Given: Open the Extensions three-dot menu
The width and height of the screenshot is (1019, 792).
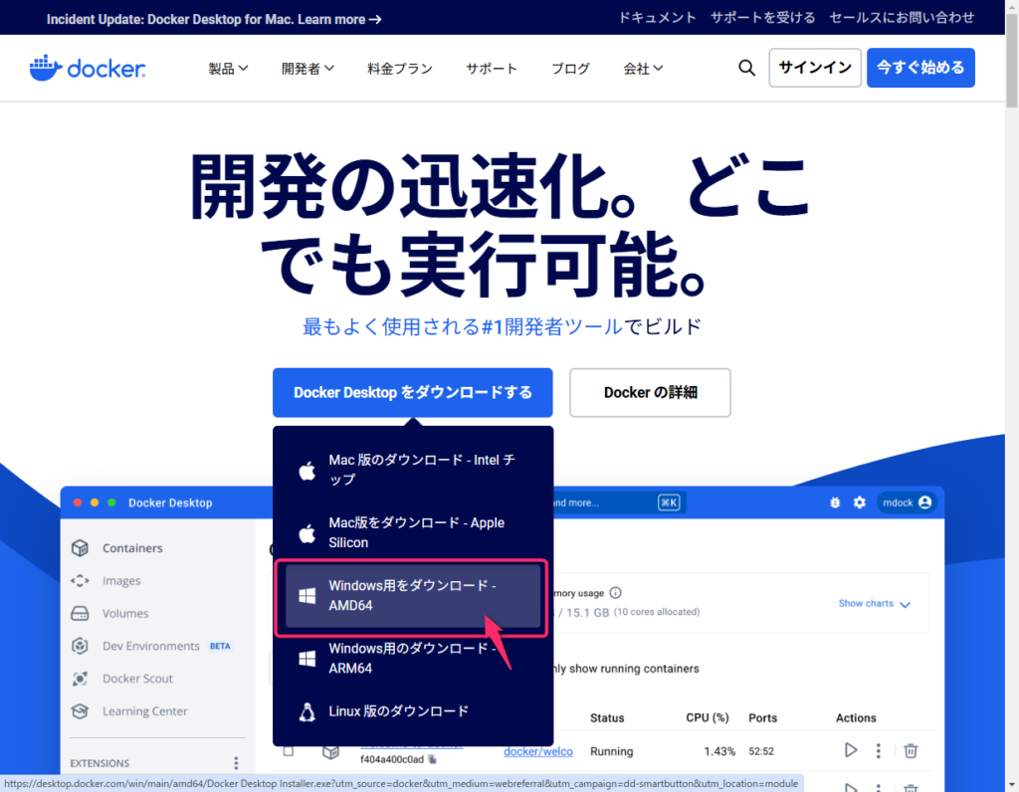Looking at the screenshot, I should coord(236,763).
